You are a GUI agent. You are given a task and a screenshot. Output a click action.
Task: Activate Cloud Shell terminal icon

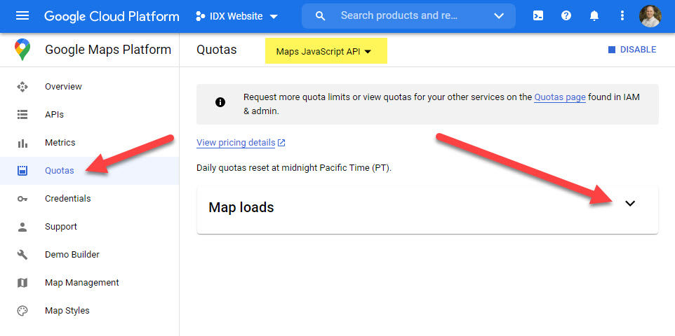point(537,16)
